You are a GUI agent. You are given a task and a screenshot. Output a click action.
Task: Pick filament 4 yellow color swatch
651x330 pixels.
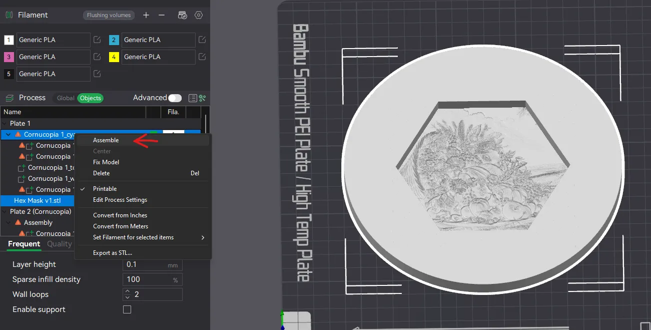pyautogui.click(x=114, y=57)
